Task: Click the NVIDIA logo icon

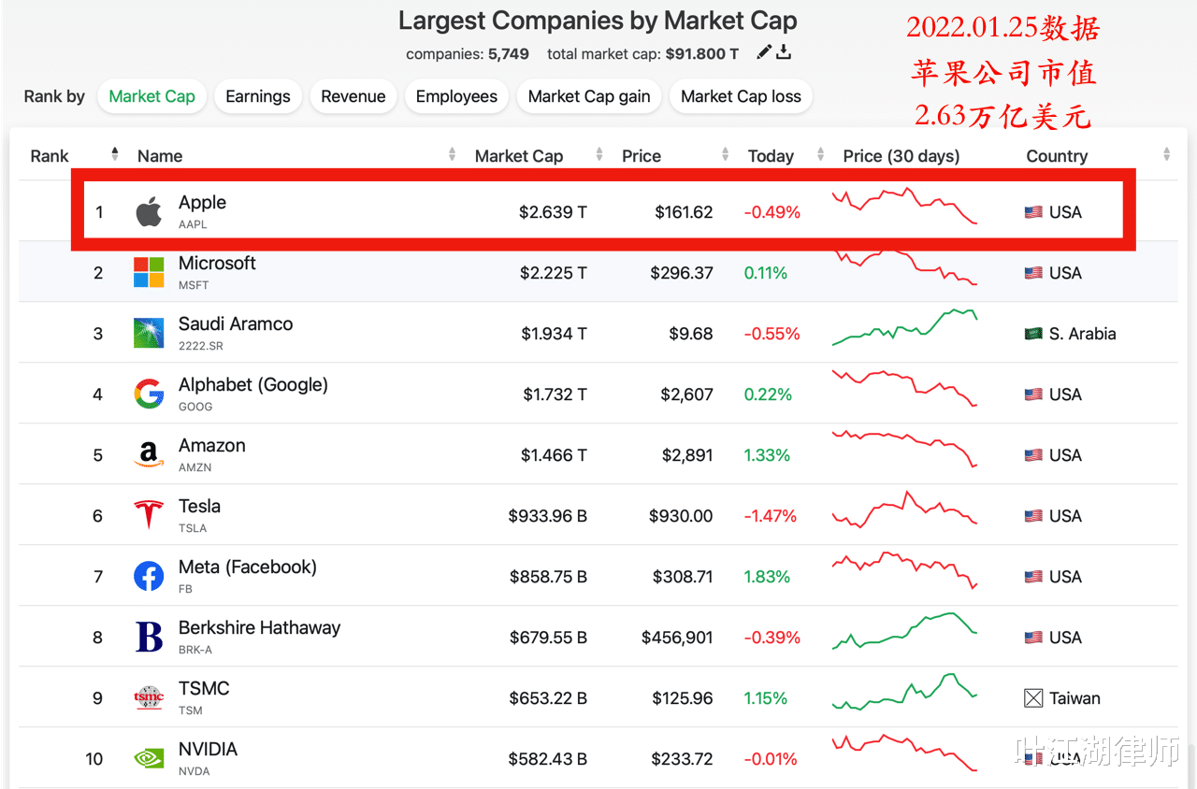Action: pos(149,758)
